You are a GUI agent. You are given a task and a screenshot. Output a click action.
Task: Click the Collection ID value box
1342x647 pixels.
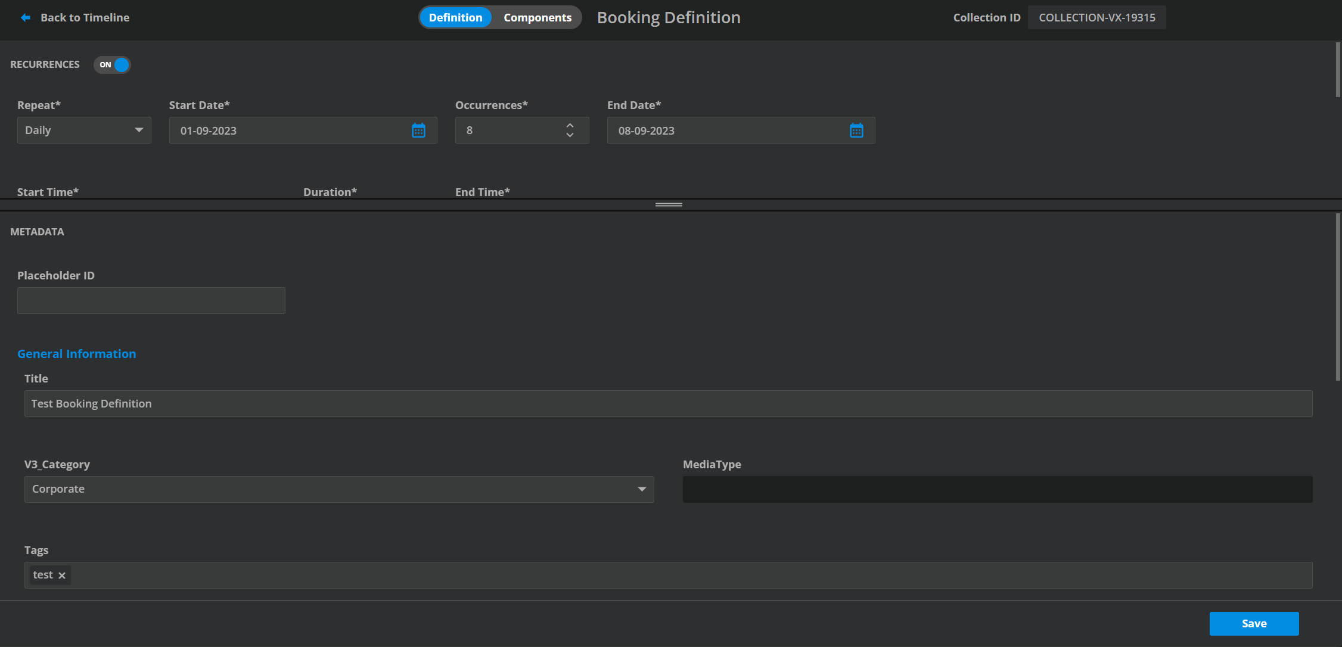point(1096,18)
